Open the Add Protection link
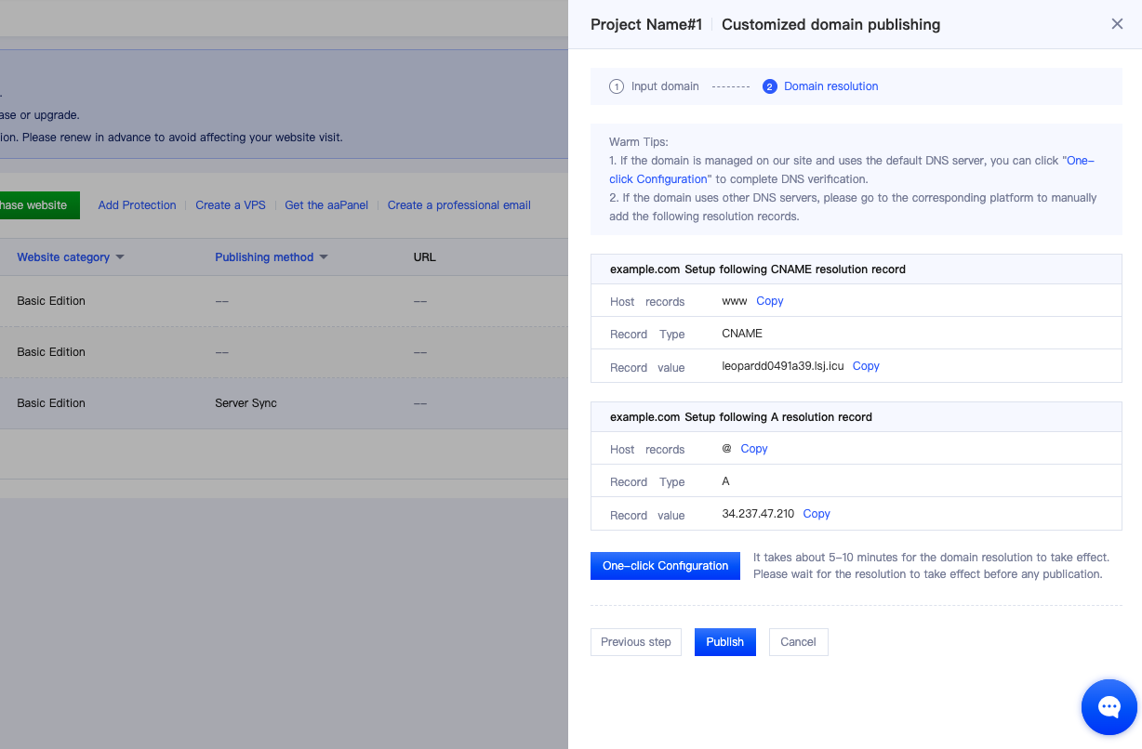 click(137, 205)
